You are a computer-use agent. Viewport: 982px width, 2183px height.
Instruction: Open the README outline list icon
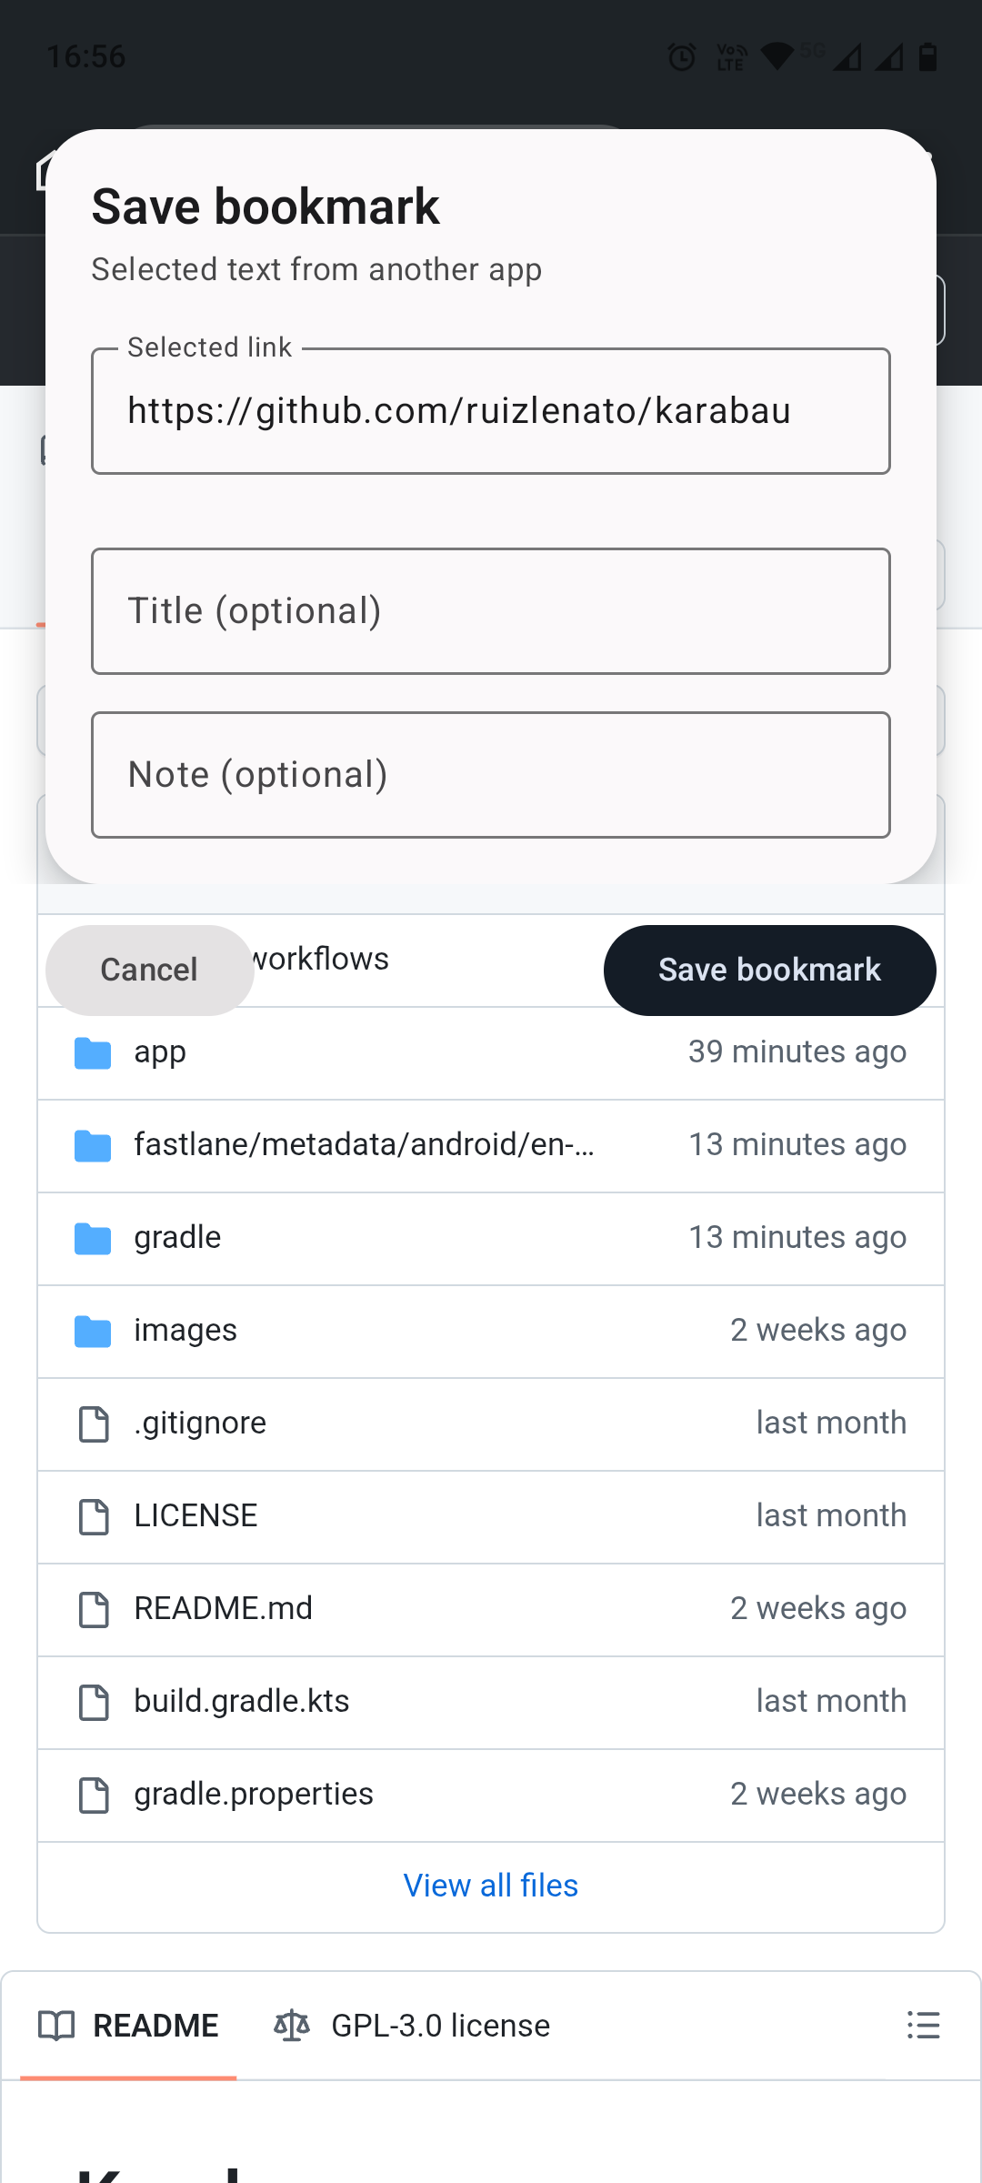pyautogui.click(x=923, y=2026)
